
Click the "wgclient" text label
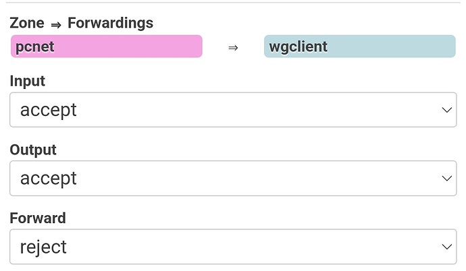[298, 47]
